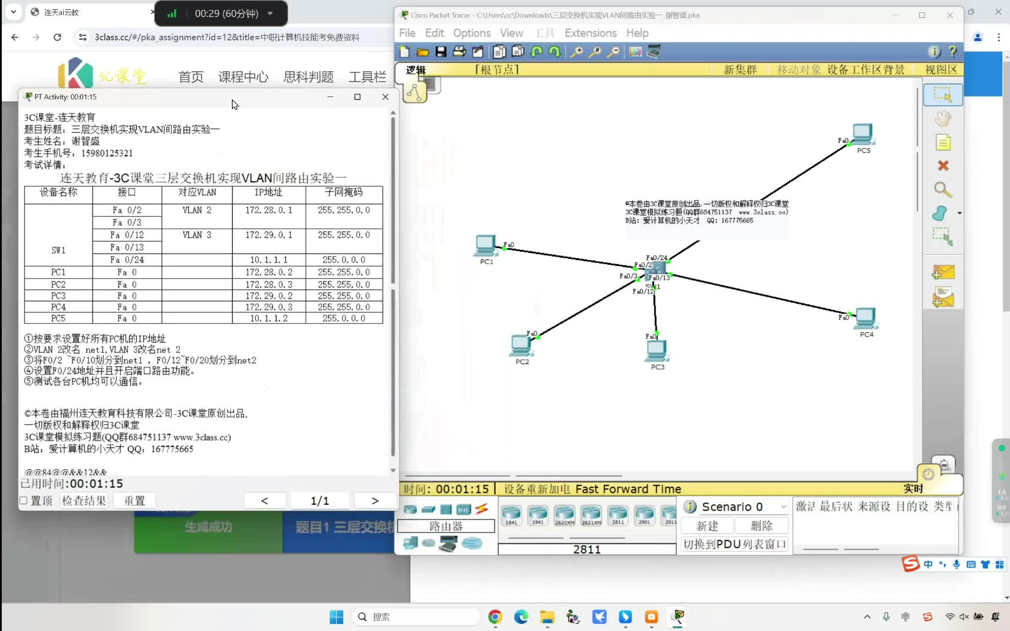The width and height of the screenshot is (1010, 631).
Task: Expand the polygon tool dropdown arrow
Action: (959, 213)
